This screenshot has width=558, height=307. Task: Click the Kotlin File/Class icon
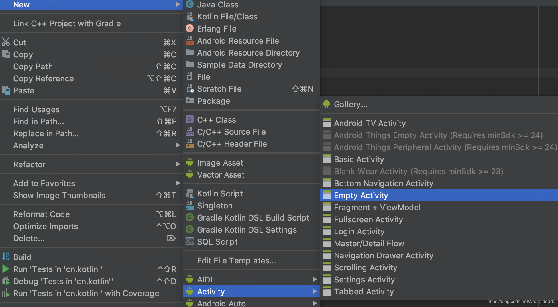(190, 17)
